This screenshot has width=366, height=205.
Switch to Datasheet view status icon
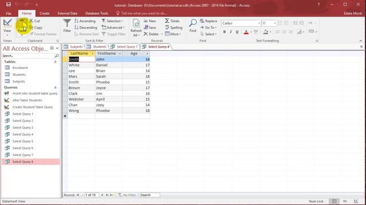click(x=334, y=201)
